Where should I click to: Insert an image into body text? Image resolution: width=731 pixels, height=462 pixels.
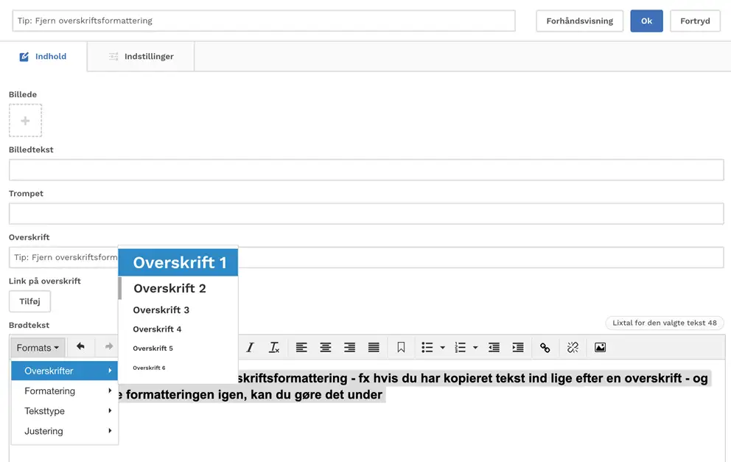click(600, 348)
